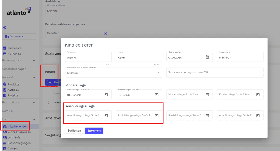Open the Geburtsdatum calendar picker
Viewport: 280px width, 151px height.
click(x=207, y=57)
